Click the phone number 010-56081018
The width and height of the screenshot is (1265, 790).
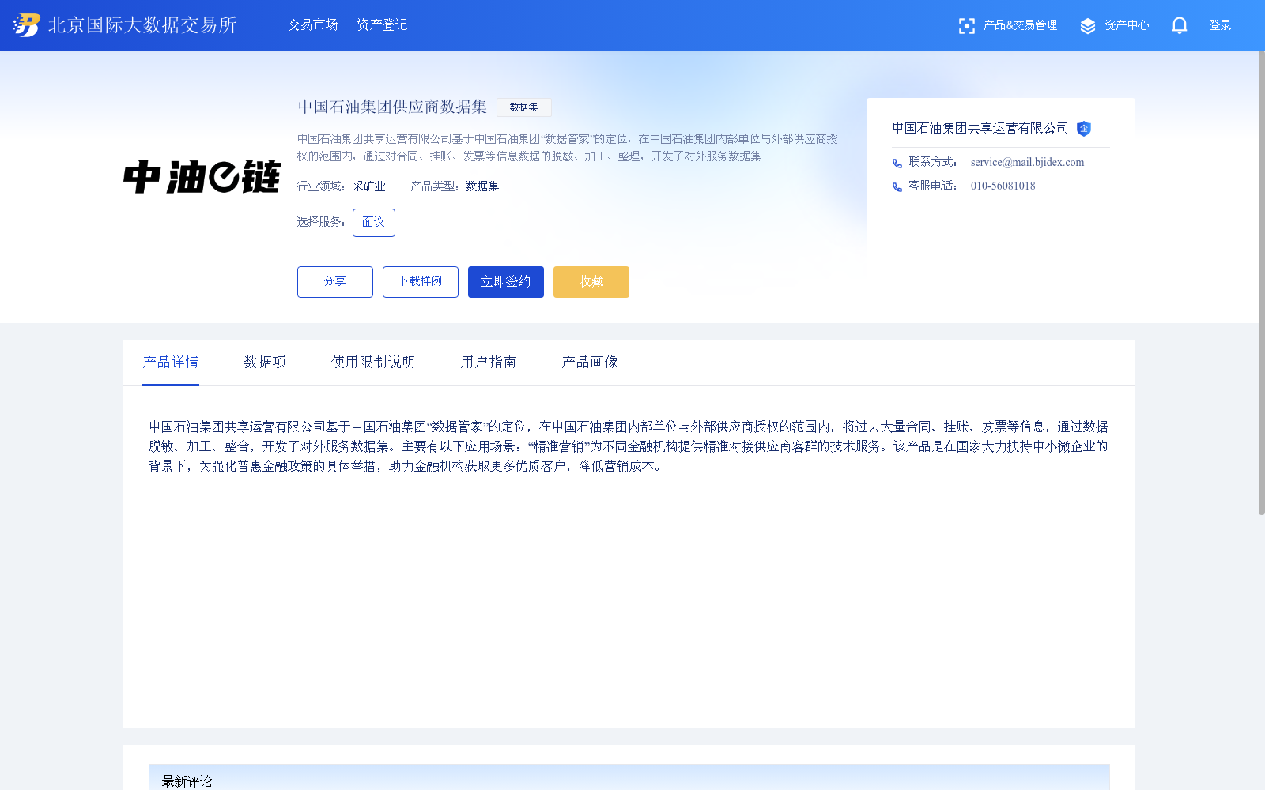click(1003, 186)
